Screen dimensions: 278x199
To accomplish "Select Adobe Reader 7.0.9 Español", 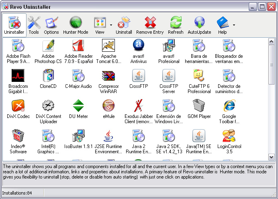I will coord(78,51).
